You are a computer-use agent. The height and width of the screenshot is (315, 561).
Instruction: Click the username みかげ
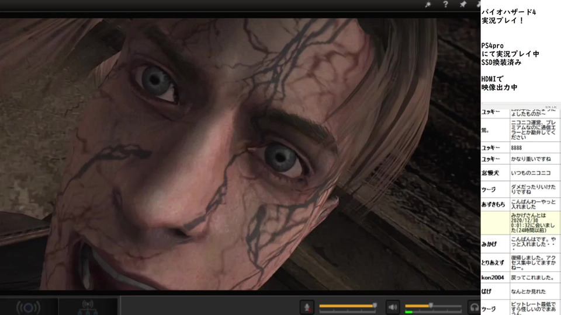489,244
